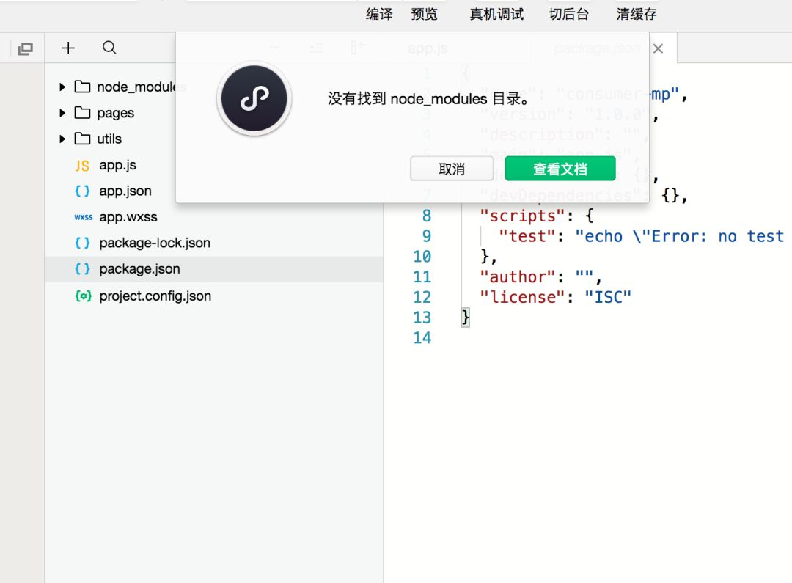This screenshot has width=792, height=583.
Task: Open project.config.json in file tree
Action: (x=155, y=296)
